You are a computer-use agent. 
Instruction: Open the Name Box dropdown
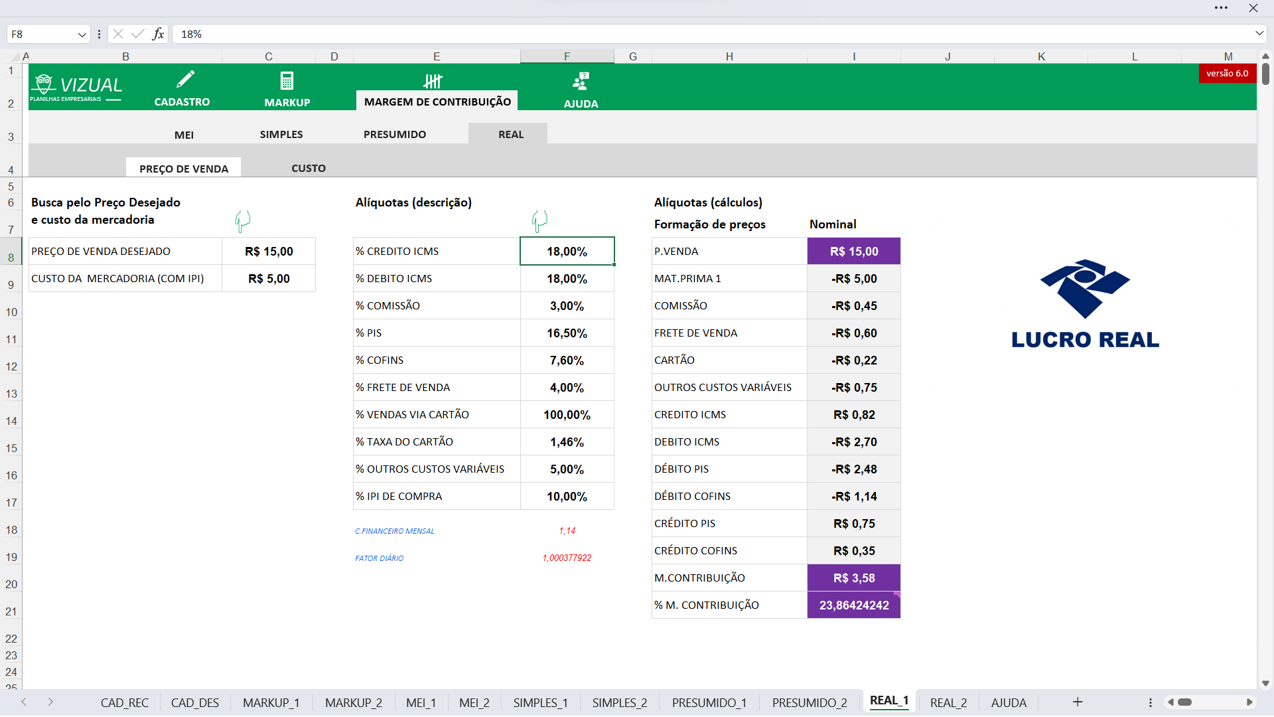(x=81, y=34)
